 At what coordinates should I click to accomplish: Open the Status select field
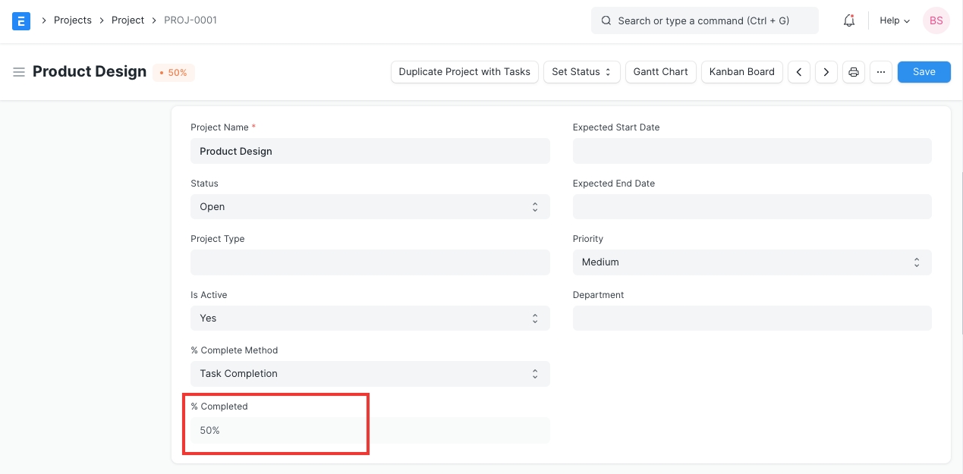(x=370, y=206)
